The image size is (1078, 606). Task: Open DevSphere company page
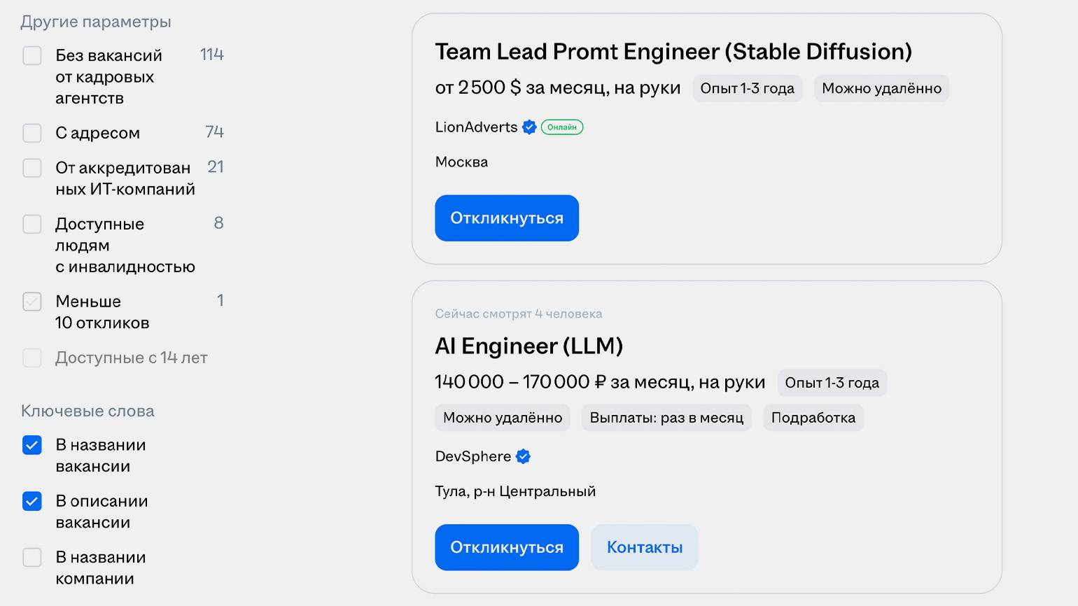click(472, 457)
